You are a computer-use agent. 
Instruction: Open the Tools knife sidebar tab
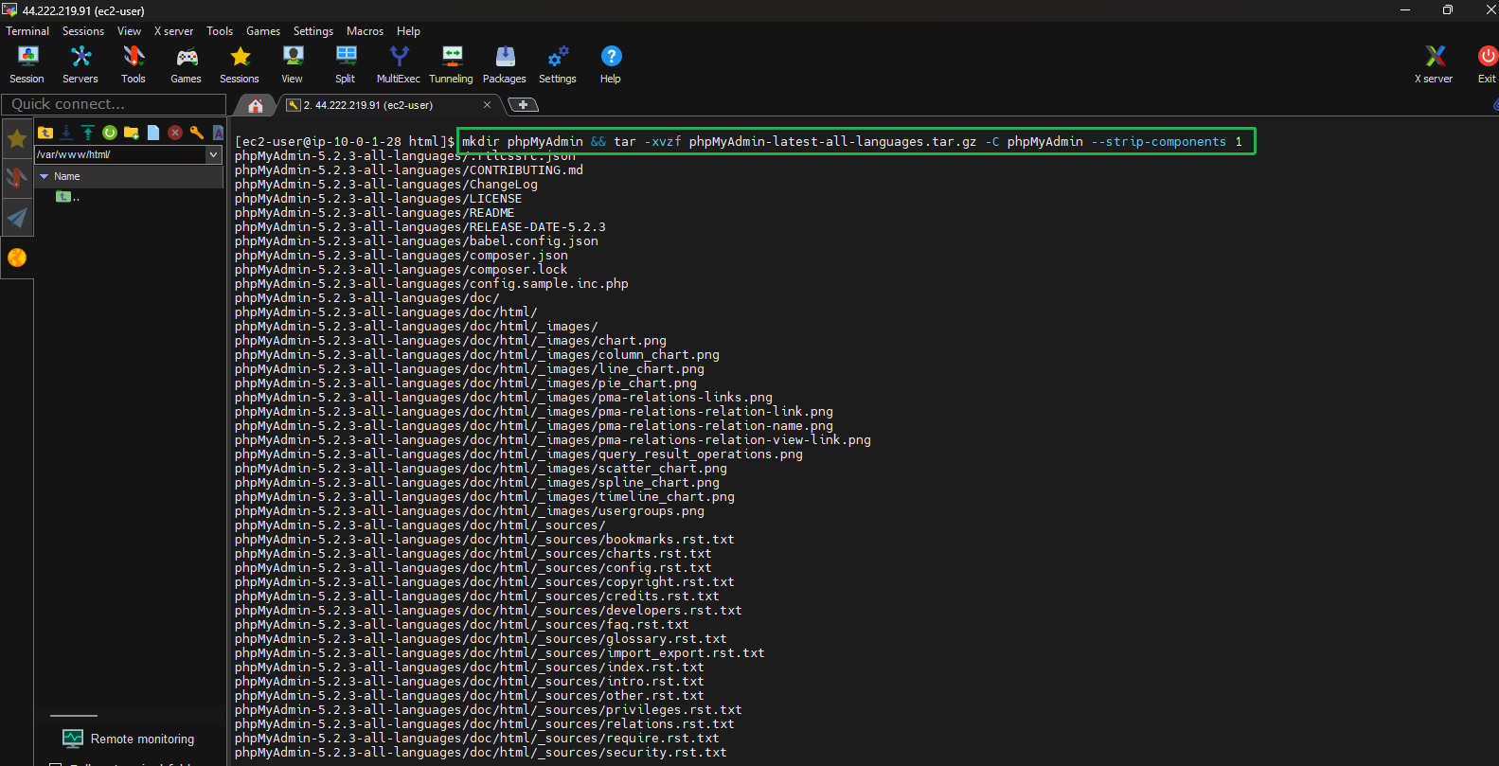pyautogui.click(x=17, y=178)
